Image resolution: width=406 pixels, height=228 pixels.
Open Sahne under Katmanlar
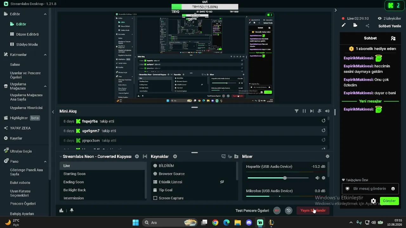click(15, 65)
